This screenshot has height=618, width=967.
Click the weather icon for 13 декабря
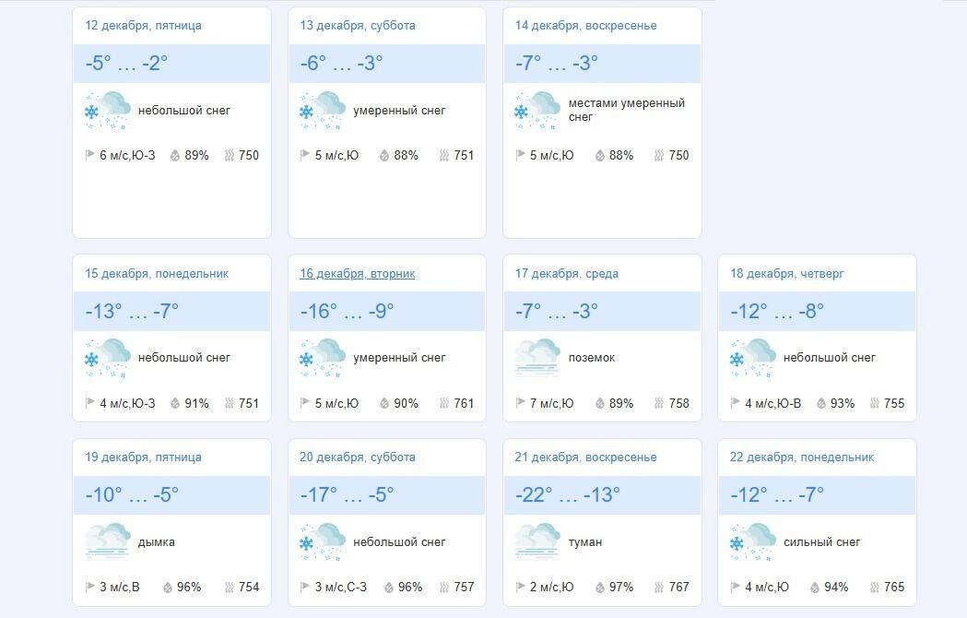322,111
